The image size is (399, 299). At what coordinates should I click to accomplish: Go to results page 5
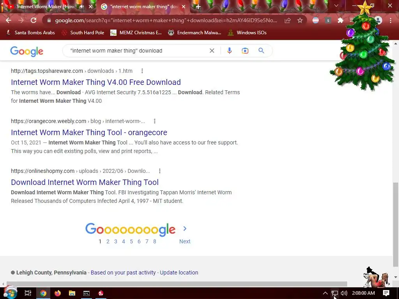(131, 241)
